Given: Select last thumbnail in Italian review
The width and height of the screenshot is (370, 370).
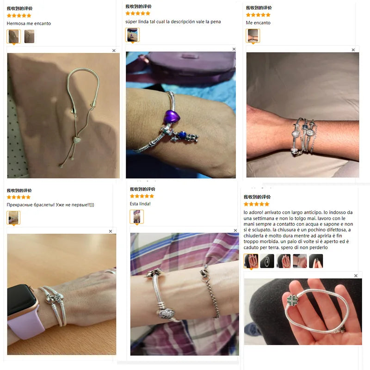Looking at the screenshot, I should (x=316, y=261).
